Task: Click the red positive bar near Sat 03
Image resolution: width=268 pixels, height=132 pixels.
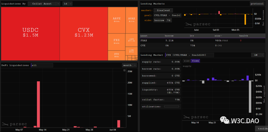Action: tap(219, 12)
